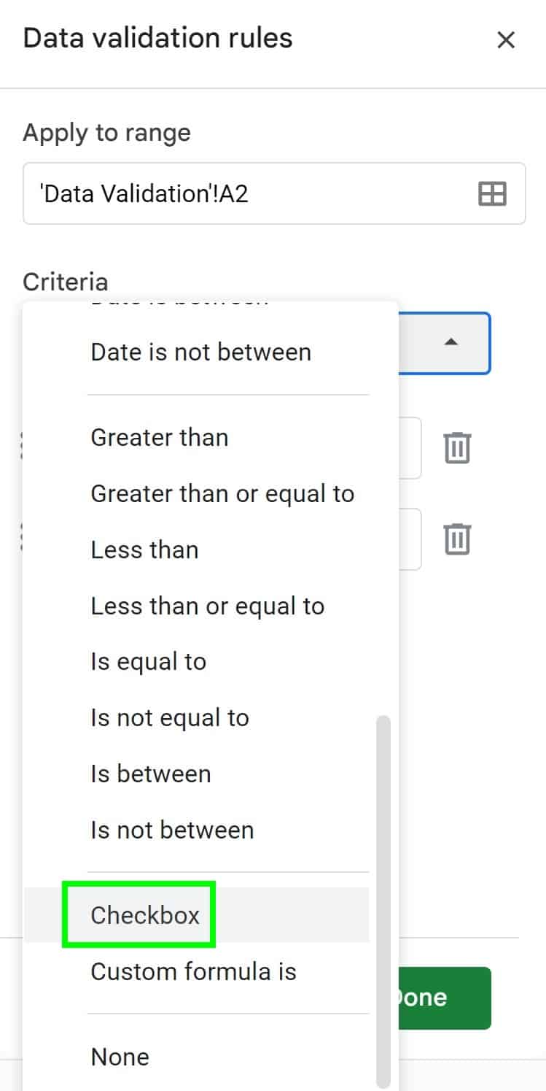Image resolution: width=546 pixels, height=1091 pixels.
Task: Pick the Greater than criterion
Action: [159, 437]
